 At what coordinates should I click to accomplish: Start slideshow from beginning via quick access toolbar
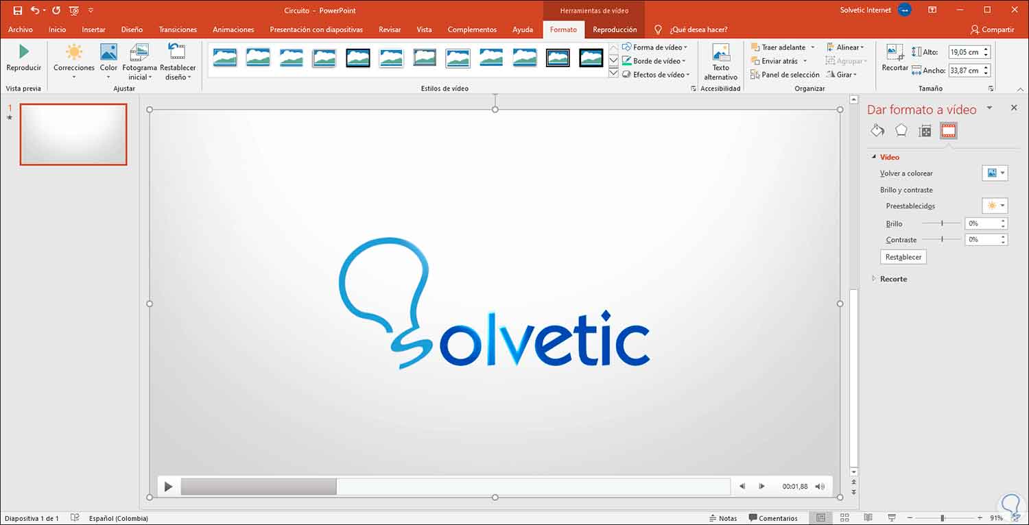tap(74, 10)
